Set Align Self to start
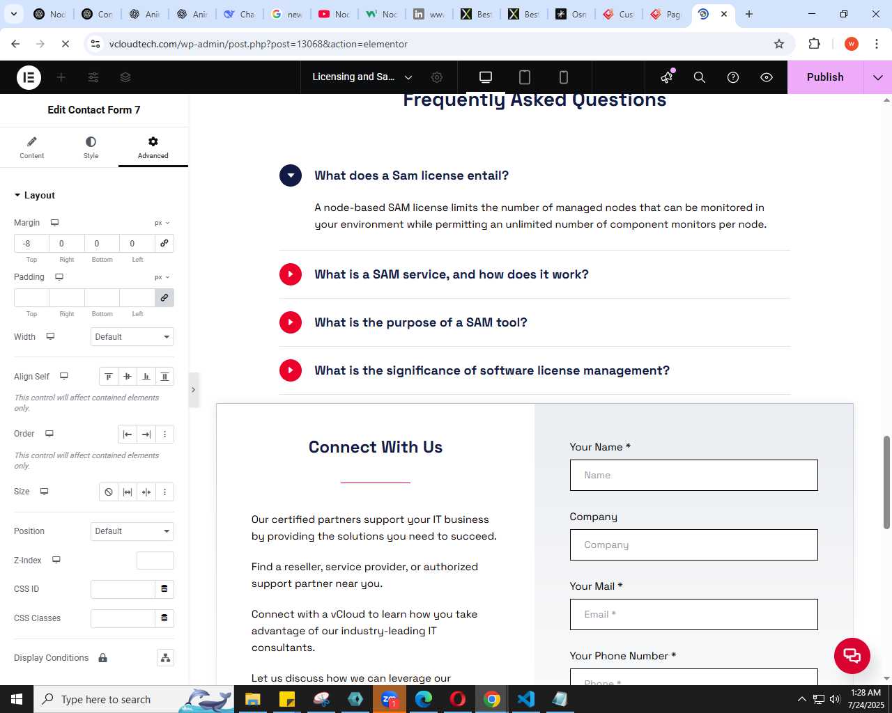892x713 pixels. (109, 377)
